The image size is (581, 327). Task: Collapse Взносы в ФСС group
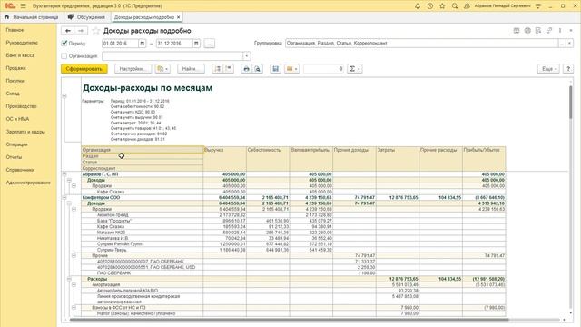pyautogui.click(x=74, y=308)
